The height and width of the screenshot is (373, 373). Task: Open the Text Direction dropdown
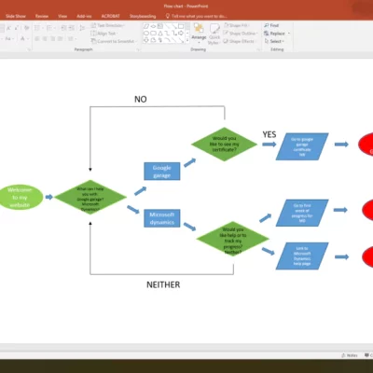point(108,25)
